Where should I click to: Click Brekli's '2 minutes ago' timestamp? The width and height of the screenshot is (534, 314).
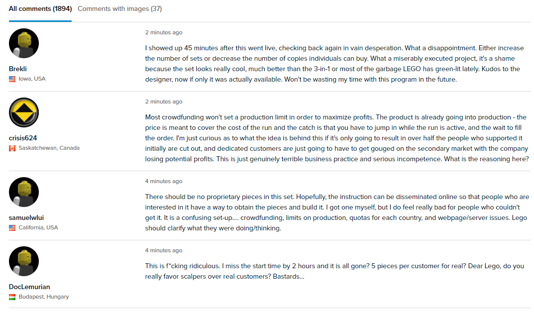click(164, 32)
